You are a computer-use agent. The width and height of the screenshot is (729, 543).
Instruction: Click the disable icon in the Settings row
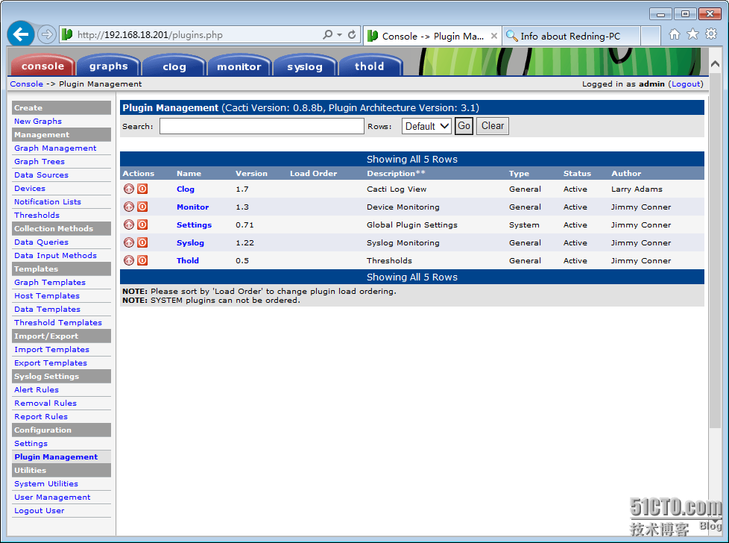pyautogui.click(x=142, y=225)
